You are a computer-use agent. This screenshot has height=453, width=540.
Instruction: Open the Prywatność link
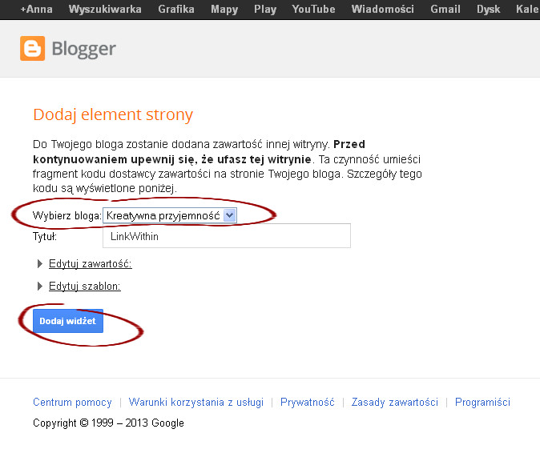click(308, 402)
